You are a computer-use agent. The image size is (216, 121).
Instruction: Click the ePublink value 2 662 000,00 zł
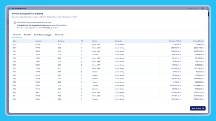(x=175, y=86)
